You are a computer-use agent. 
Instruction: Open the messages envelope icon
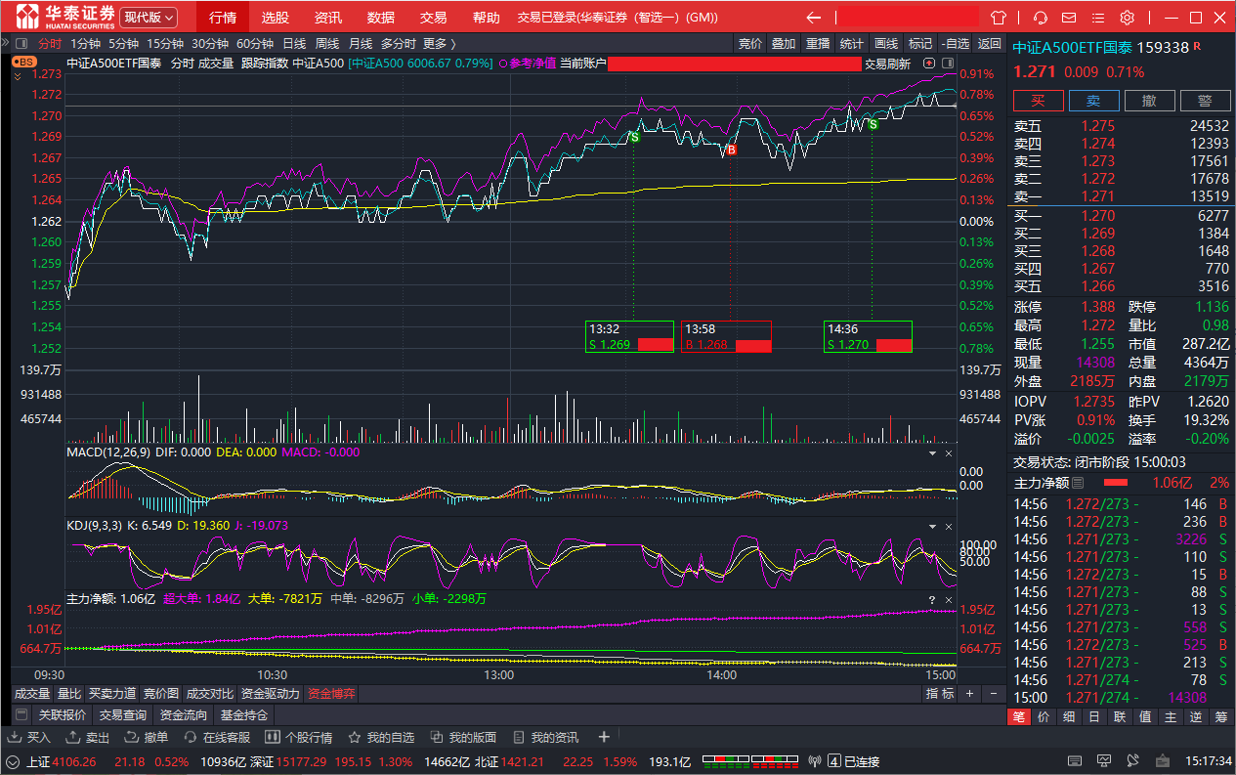[x=1070, y=18]
